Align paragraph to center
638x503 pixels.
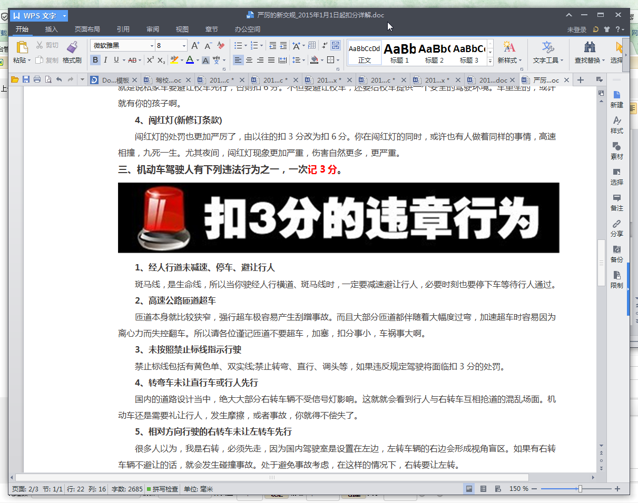249,60
